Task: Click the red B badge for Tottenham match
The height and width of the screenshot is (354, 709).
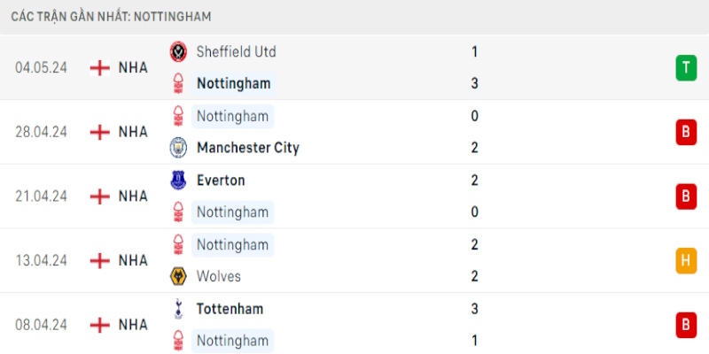Action: point(685,325)
